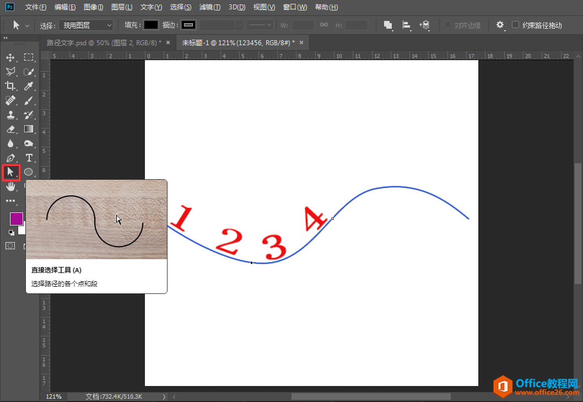Select the Ellipse shape tool
Screen dimensions: 583x402
tap(29, 172)
